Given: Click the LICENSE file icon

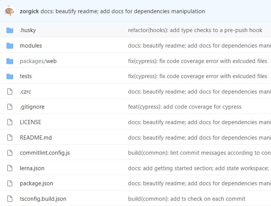Looking at the screenshot, I should [10, 122].
